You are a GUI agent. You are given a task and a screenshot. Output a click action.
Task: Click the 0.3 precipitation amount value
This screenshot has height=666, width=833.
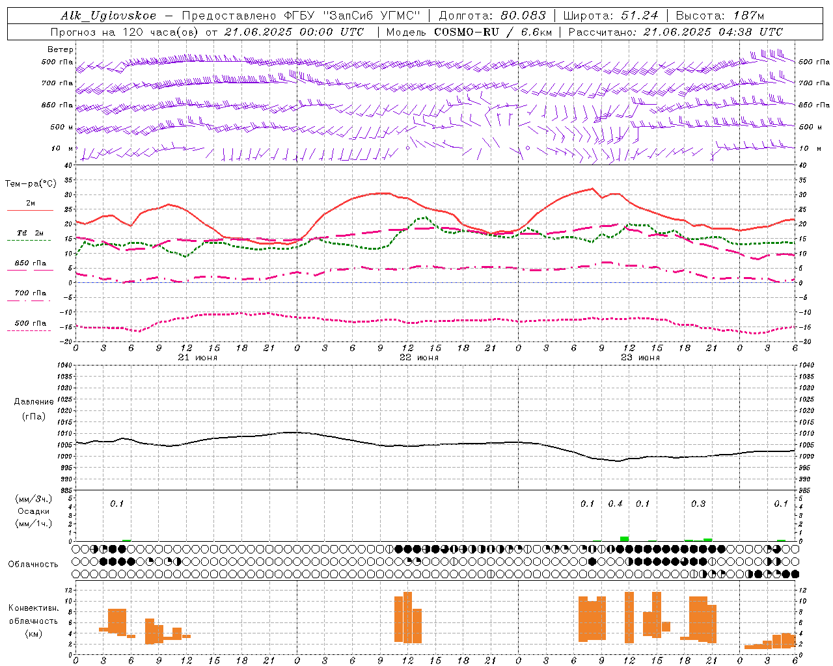tap(698, 503)
